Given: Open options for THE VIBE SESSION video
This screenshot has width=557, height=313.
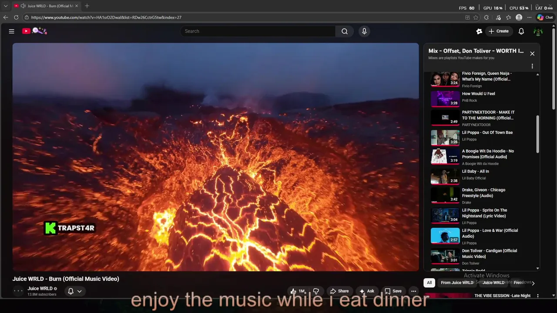Looking at the screenshot, I should (x=538, y=296).
